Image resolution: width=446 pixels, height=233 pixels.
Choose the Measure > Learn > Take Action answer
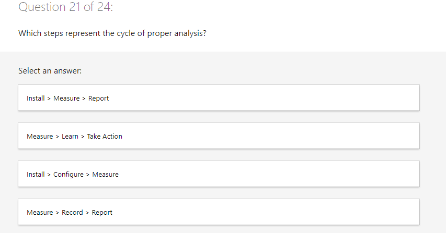click(x=219, y=136)
